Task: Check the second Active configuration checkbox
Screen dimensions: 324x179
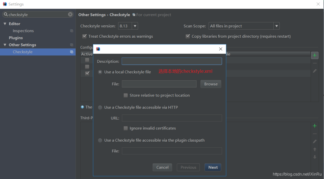Action: tap(87, 67)
